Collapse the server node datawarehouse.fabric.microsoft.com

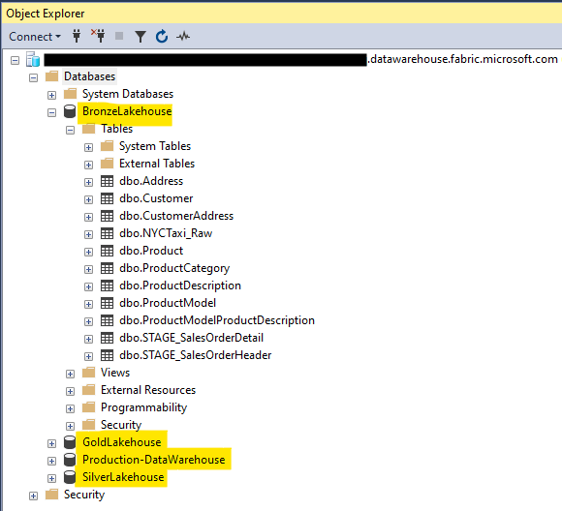16,60
